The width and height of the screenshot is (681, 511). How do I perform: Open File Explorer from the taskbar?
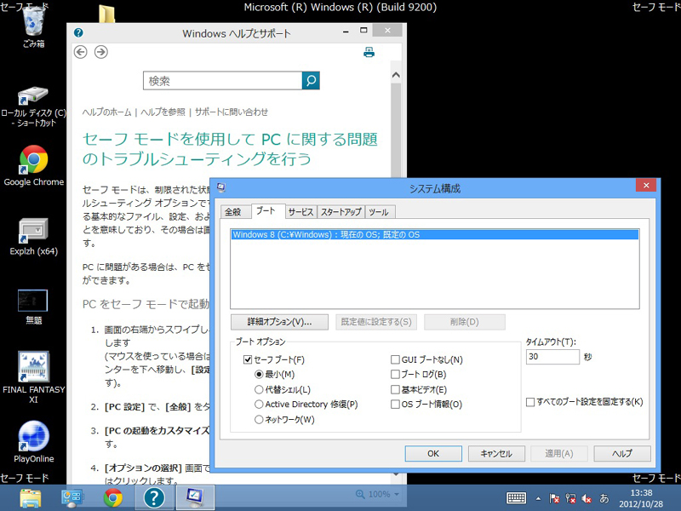[x=31, y=498]
